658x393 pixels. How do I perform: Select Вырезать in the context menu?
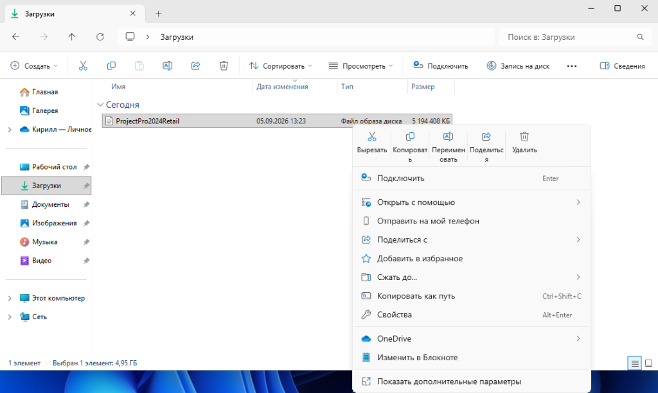(372, 143)
